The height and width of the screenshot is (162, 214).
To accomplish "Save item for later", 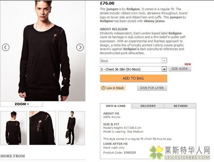I will pos(152,88).
